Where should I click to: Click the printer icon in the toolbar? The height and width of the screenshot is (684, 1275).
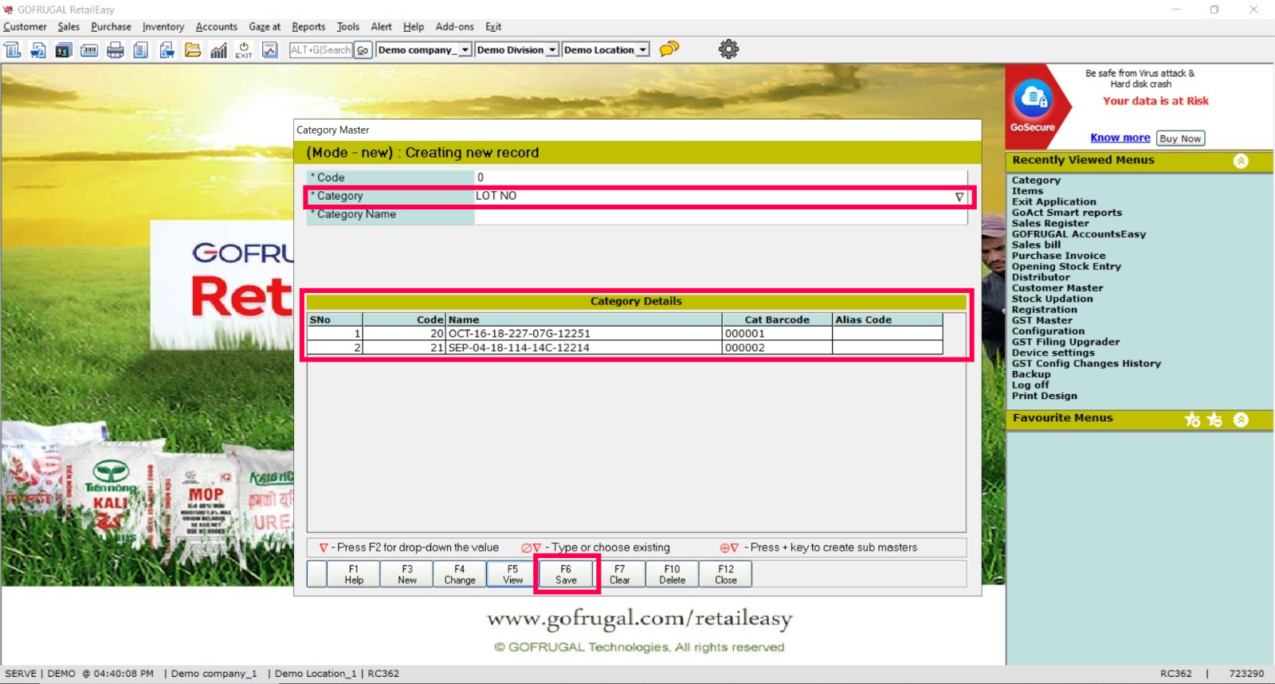coord(116,50)
